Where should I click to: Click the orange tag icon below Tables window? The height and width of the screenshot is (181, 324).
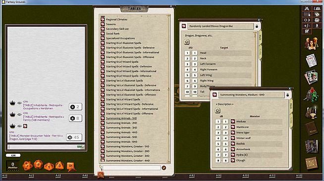point(101,175)
